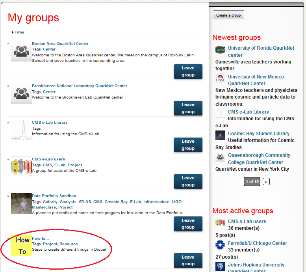Click the CMS tag under CMS e-Lab users
Viewport: 306px width, 272px height.
pos(47,165)
